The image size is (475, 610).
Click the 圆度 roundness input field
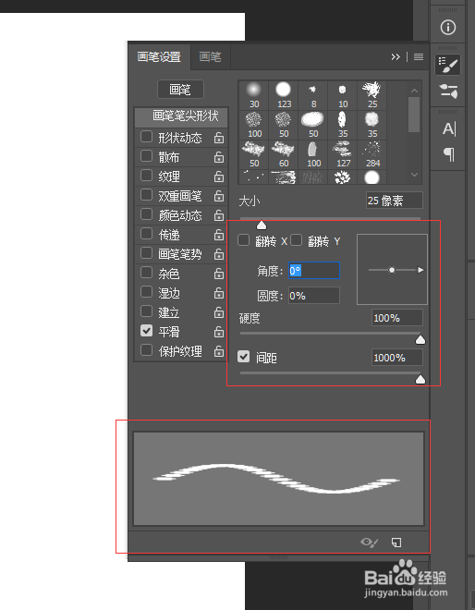tap(313, 296)
